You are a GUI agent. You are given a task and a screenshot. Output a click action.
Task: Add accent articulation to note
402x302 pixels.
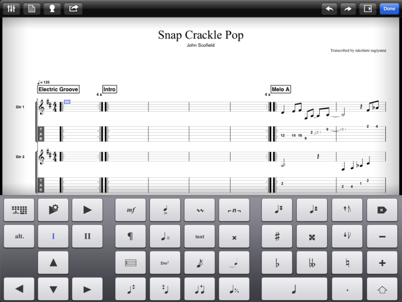click(x=165, y=210)
